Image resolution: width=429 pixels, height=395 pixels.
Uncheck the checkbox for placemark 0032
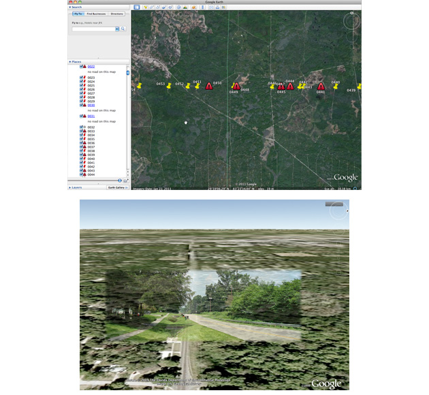coord(81,127)
